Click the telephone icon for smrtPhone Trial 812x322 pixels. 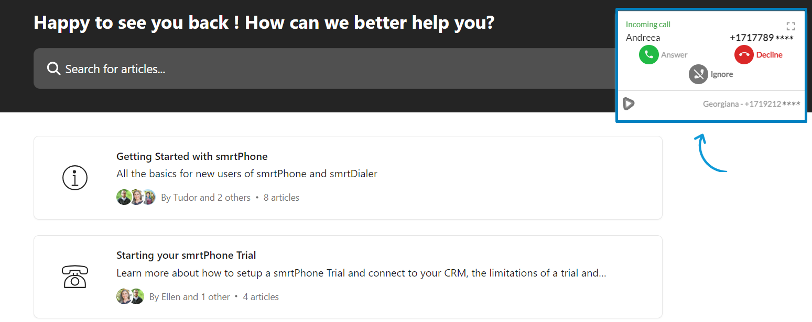(75, 277)
